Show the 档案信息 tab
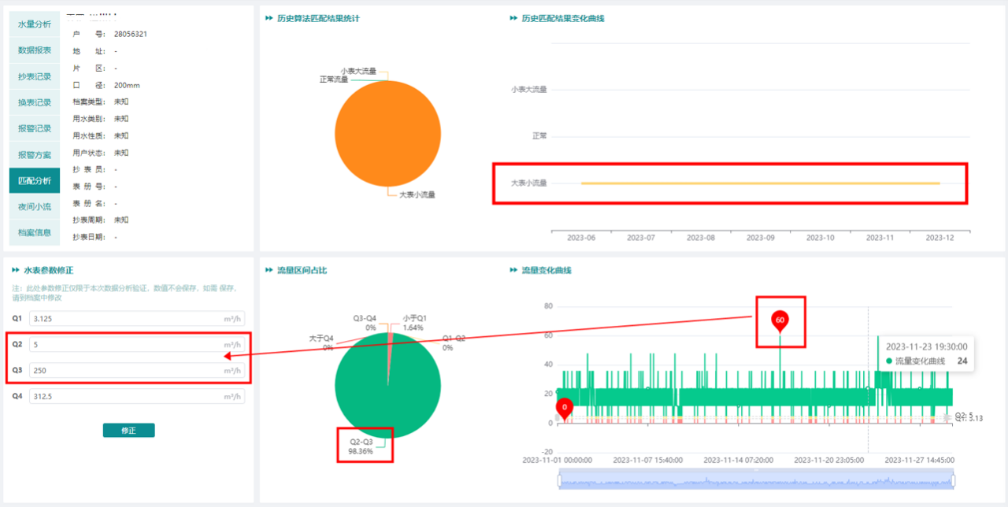Image resolution: width=1008 pixels, height=507 pixels. pyautogui.click(x=35, y=232)
